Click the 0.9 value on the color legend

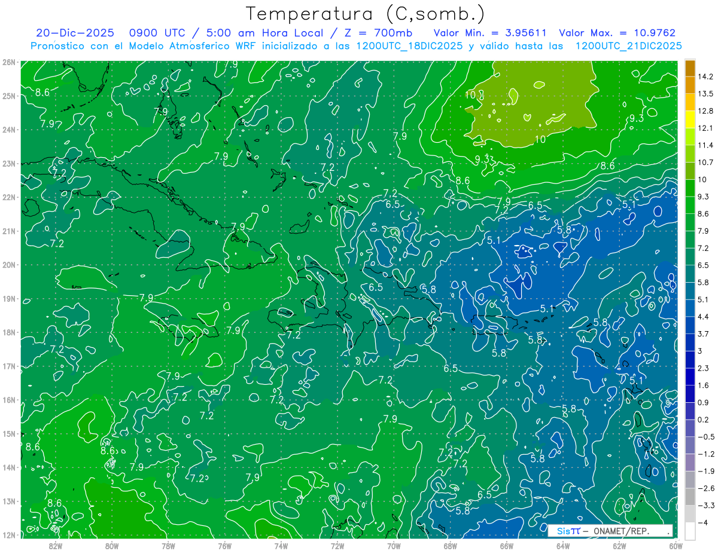tap(704, 403)
